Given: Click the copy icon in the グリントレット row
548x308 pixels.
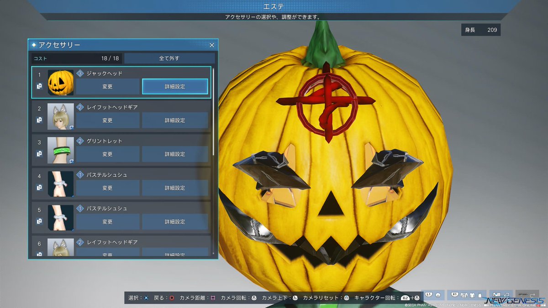Looking at the screenshot, I should [x=39, y=154].
